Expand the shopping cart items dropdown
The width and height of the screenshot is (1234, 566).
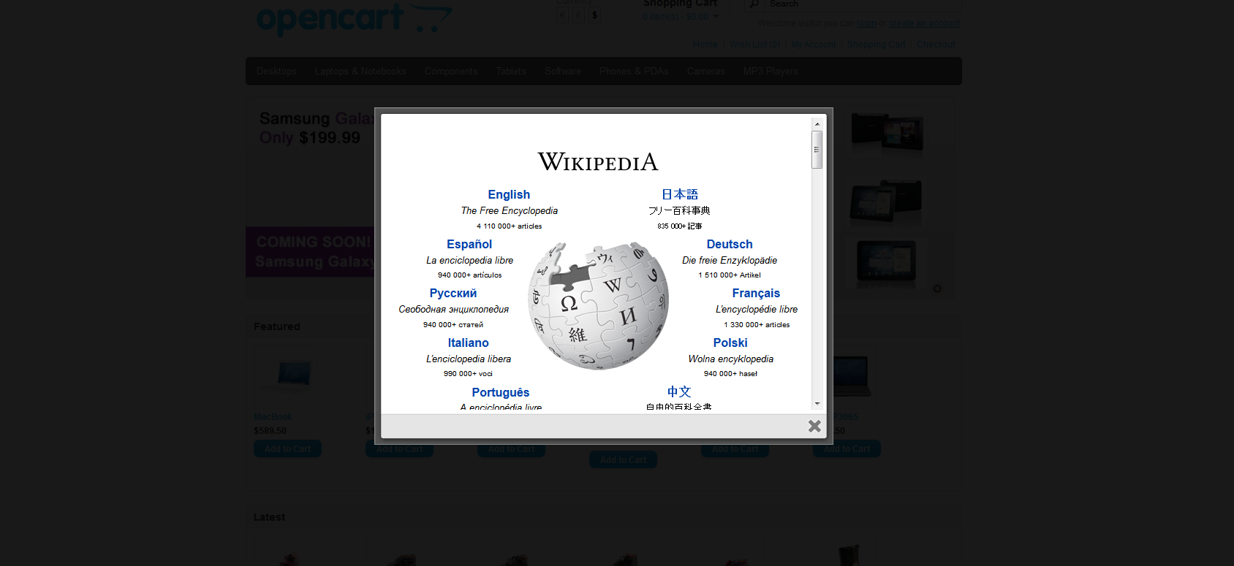click(x=716, y=16)
